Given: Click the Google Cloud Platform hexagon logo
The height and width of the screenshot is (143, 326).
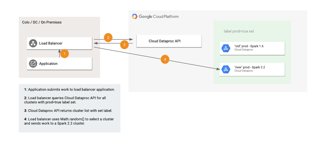Looking at the screenshot, I should (x=134, y=17).
